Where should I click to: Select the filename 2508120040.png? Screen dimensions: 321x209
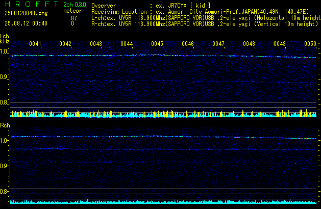pyautogui.click(x=26, y=13)
